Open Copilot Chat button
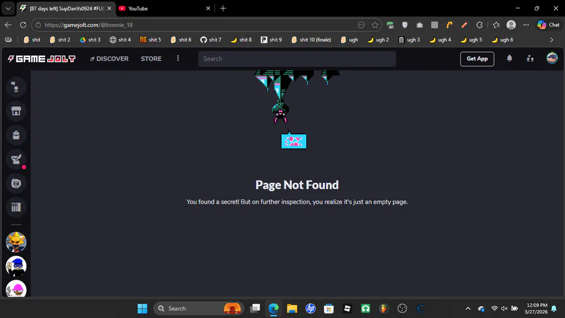The image size is (565, 318). [549, 25]
